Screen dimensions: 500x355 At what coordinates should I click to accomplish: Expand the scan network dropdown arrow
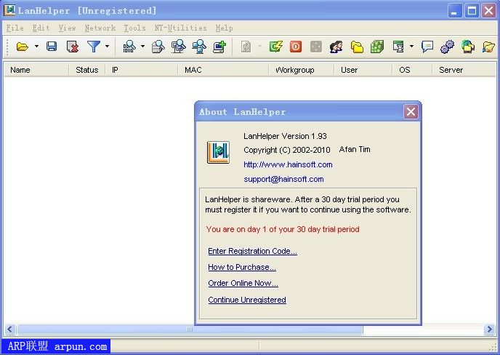(142, 47)
